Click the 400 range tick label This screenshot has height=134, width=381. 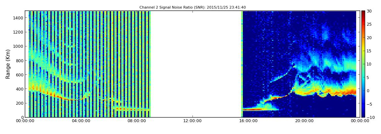(x=20, y=89)
